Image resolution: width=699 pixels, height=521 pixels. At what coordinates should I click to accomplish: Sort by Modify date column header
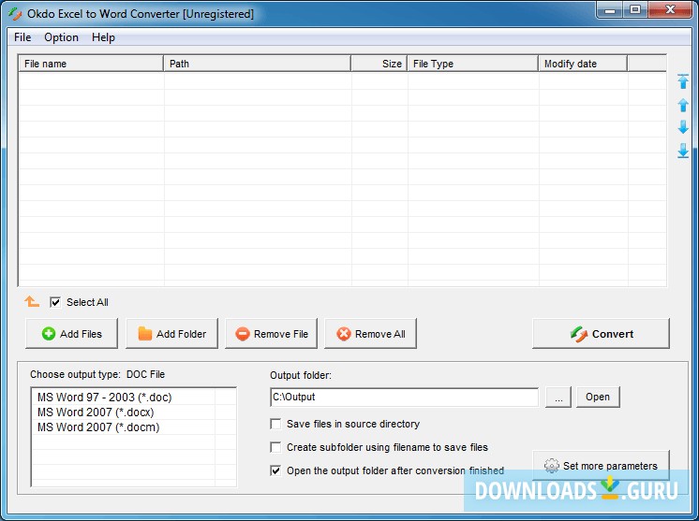click(583, 64)
